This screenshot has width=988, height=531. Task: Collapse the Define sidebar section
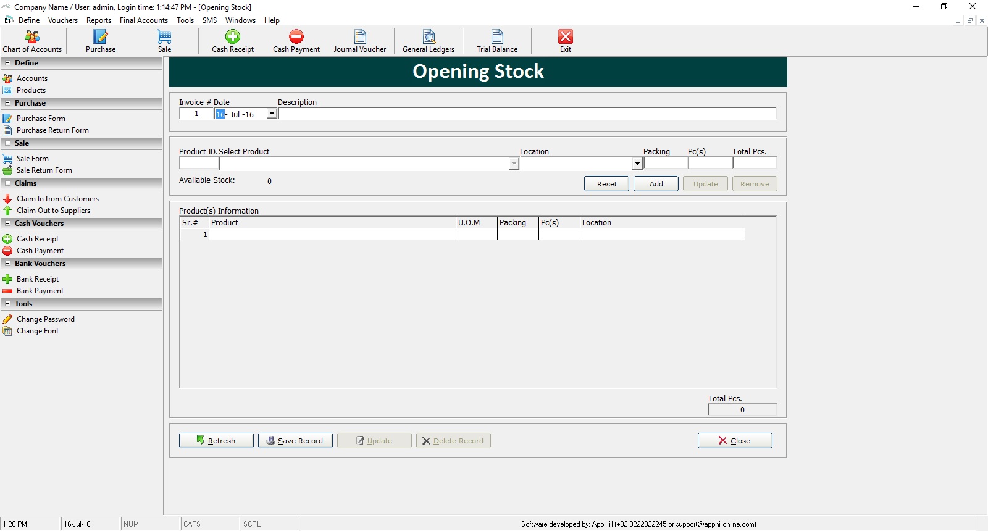(x=7, y=63)
